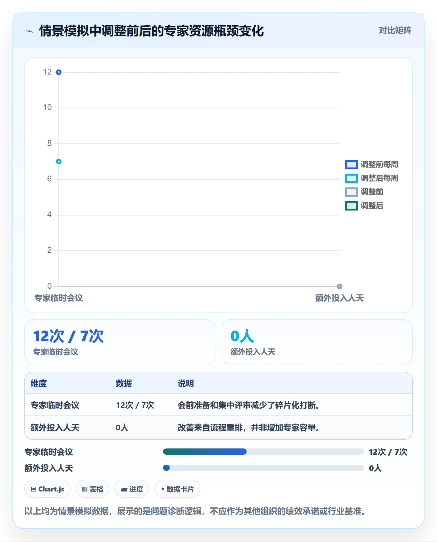Click the 对比矩阵 label in header
The image size is (437, 542).
coord(395,31)
